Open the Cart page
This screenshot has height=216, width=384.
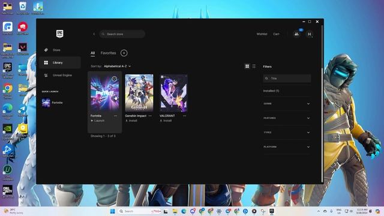276,34
